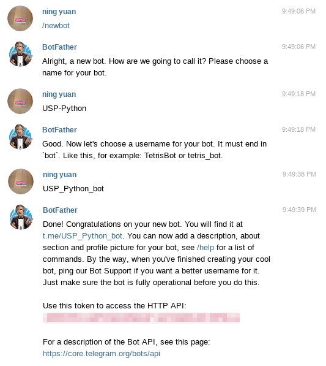Click ning yuan's avatar beside /newbot message
The width and height of the screenshot is (326, 366).
[20, 18]
